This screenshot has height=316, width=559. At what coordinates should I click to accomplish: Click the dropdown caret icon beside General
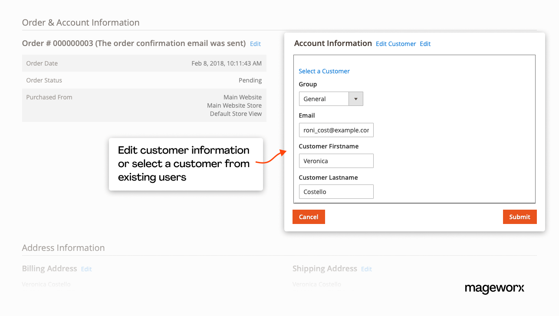[x=355, y=99]
